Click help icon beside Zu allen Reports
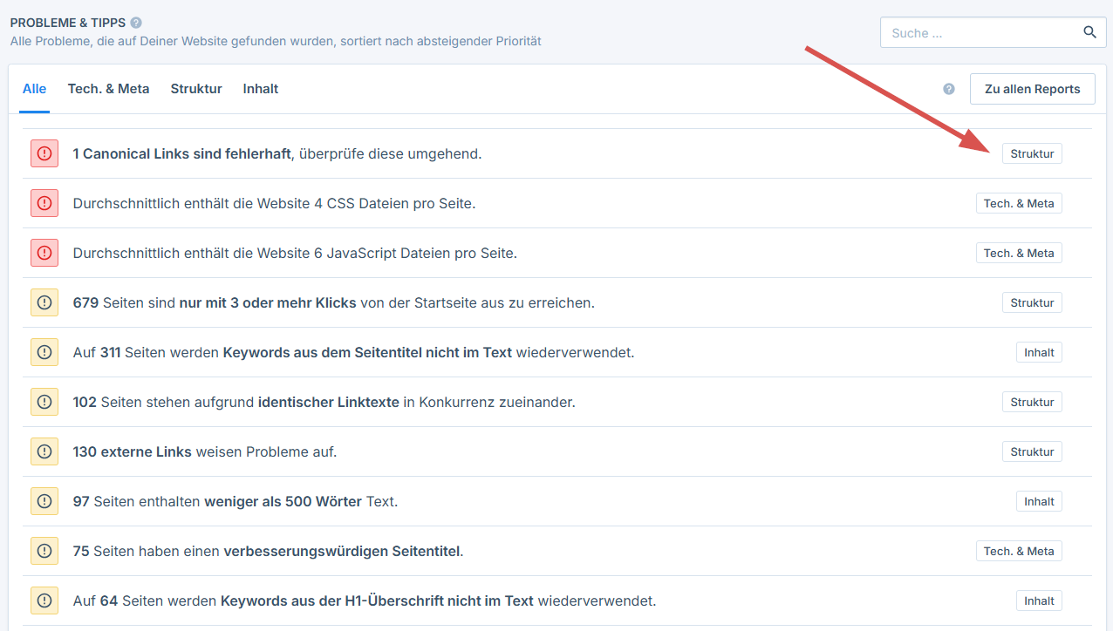This screenshot has width=1113, height=631. pyautogui.click(x=949, y=89)
